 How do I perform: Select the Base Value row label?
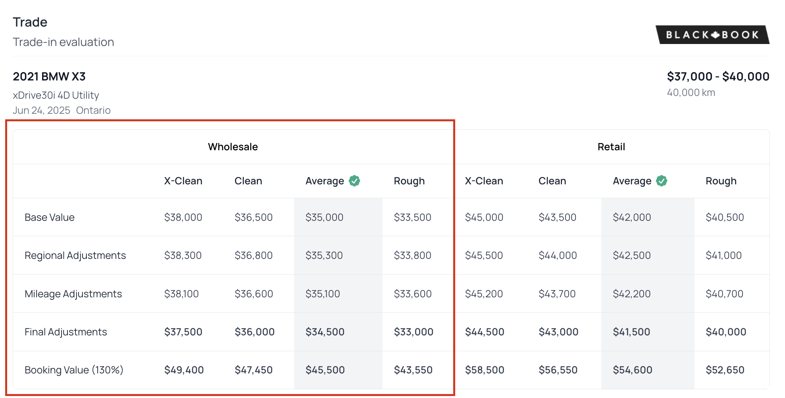tap(50, 217)
